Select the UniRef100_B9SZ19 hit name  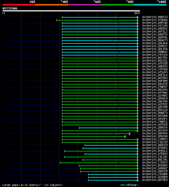(x=155, y=110)
